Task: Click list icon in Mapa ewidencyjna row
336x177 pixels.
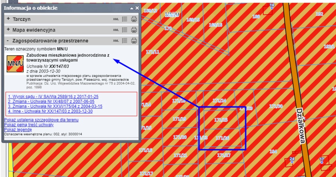Action: pyautogui.click(x=125, y=30)
